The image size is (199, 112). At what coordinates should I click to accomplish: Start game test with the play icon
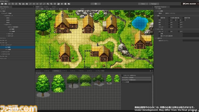point(96,4)
